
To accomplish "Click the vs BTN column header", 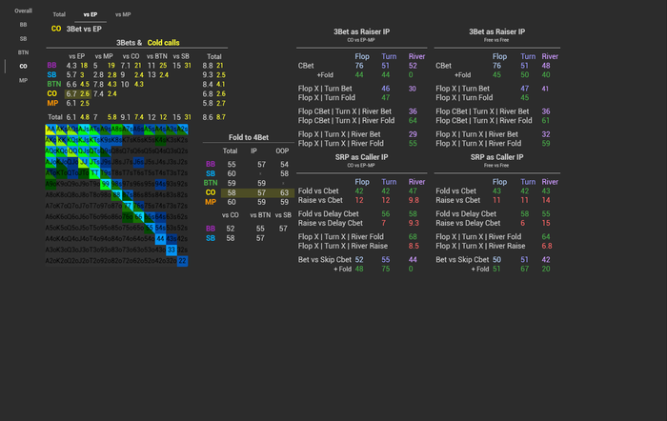I will 157,56.
